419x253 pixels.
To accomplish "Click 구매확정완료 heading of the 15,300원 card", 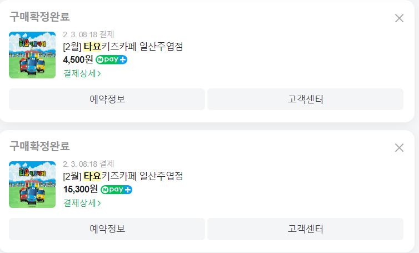I will tap(40, 146).
